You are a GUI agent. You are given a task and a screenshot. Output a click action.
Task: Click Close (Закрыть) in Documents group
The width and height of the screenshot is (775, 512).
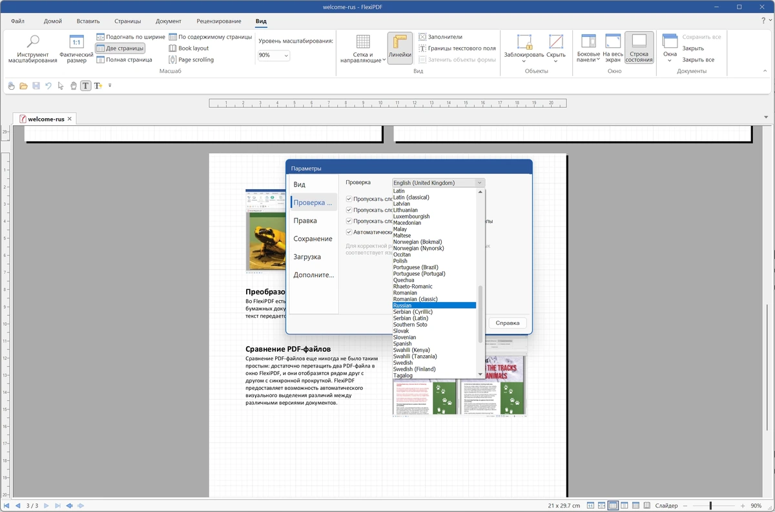(693, 48)
